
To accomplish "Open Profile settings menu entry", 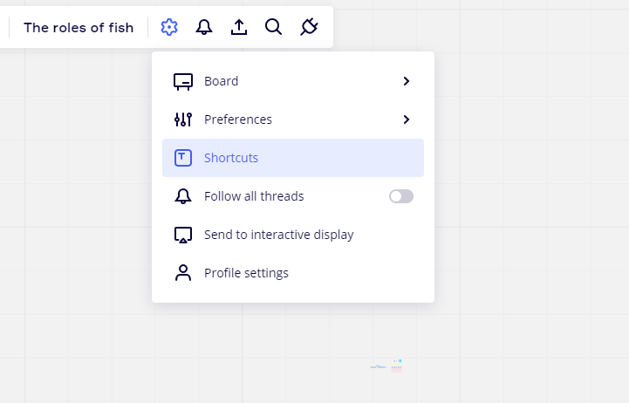I will (x=246, y=273).
